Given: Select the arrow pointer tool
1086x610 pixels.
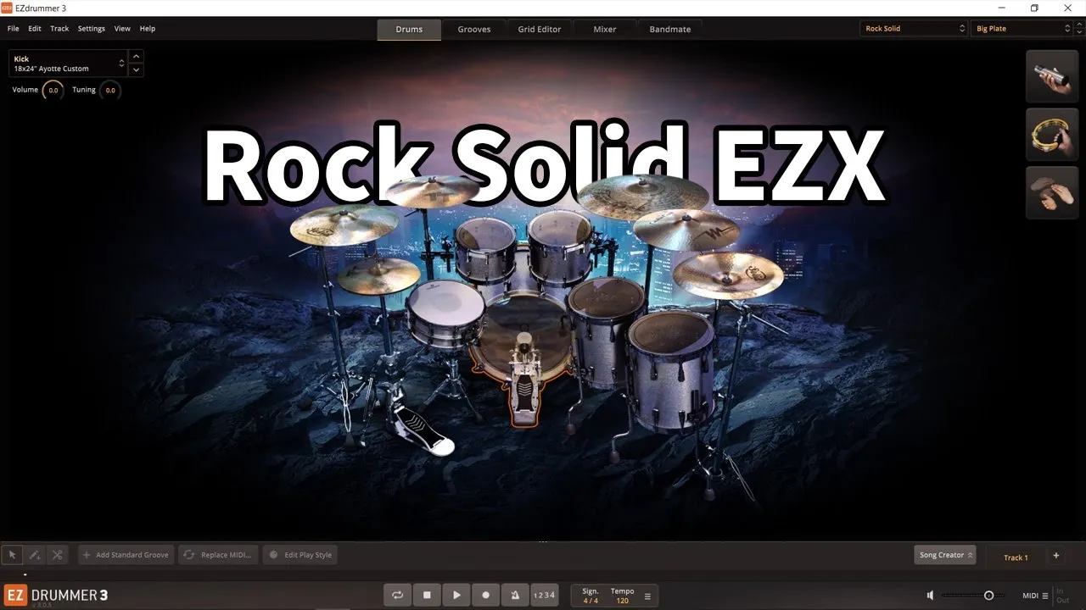Looking at the screenshot, I should point(12,555).
